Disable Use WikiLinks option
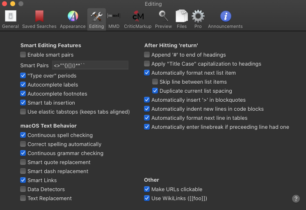Image resolution: width=306 pixels, height=210 pixels. click(147, 199)
